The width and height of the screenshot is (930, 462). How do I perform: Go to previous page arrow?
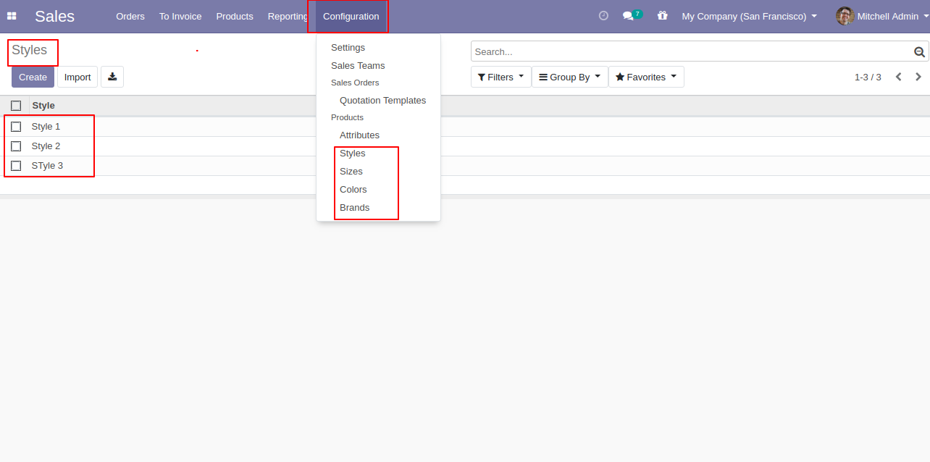(x=898, y=77)
